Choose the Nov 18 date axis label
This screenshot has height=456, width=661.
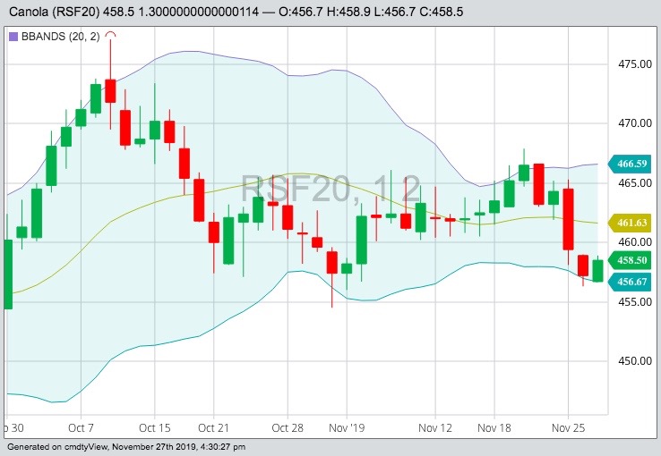494,427
